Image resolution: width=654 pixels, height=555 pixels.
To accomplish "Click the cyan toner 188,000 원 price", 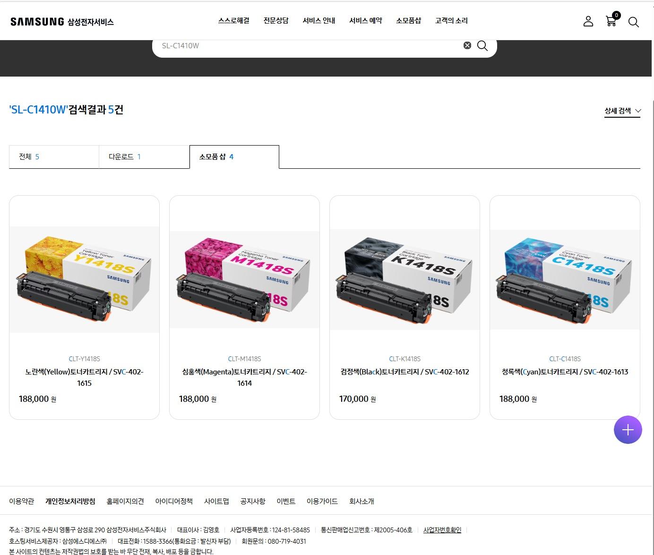I will coord(518,399).
